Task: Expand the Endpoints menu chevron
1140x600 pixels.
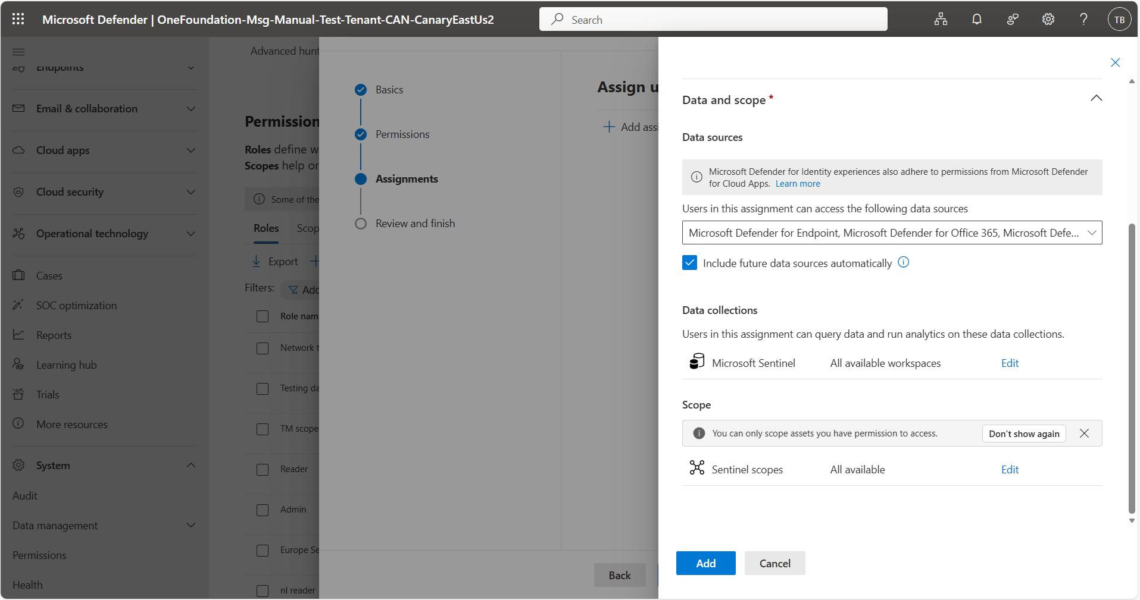Action: [190, 68]
